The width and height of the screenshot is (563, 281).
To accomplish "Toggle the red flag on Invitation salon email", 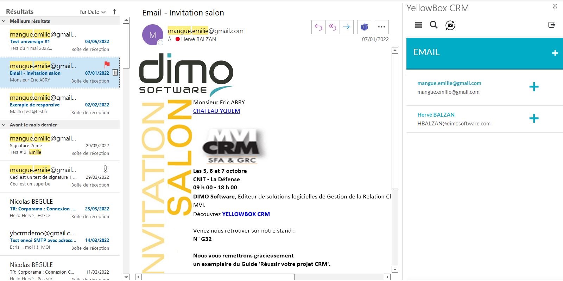I will point(107,65).
